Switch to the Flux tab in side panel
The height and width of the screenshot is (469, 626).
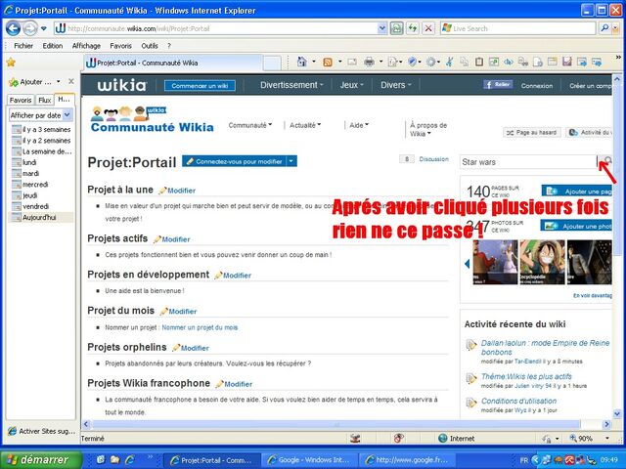click(x=45, y=100)
